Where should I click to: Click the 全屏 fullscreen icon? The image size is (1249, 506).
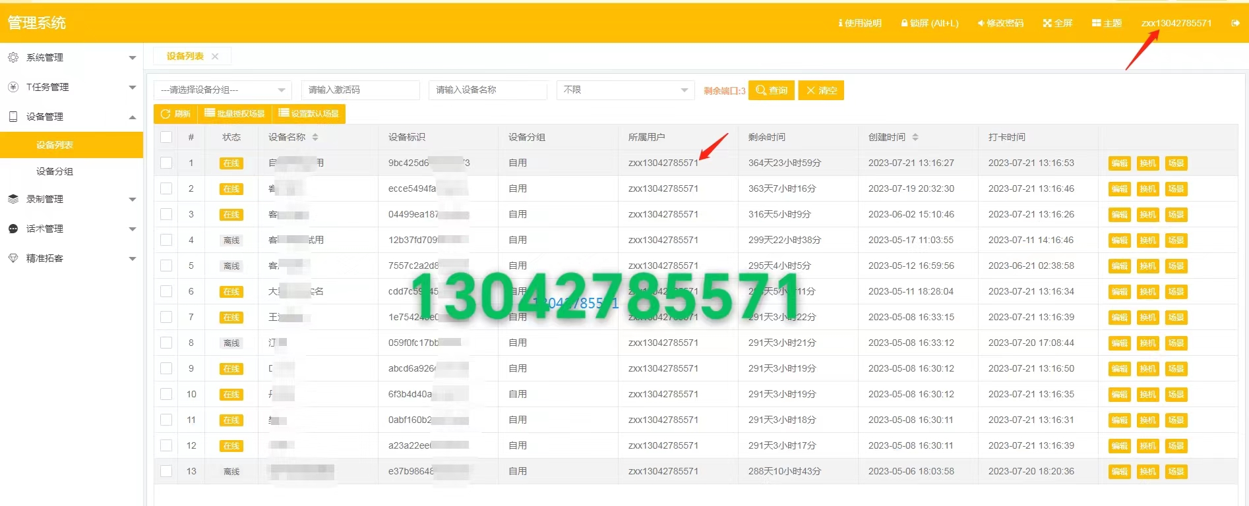pos(1047,23)
